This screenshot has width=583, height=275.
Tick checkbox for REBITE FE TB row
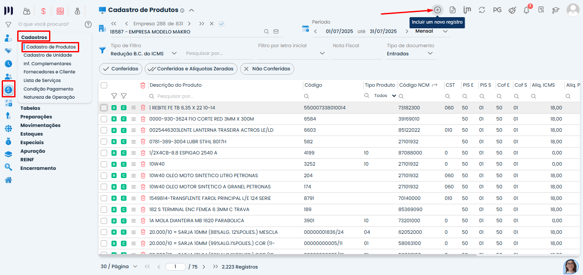click(x=104, y=108)
